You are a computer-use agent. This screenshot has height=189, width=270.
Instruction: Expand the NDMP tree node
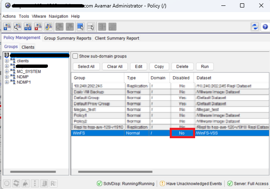pos(7,77)
